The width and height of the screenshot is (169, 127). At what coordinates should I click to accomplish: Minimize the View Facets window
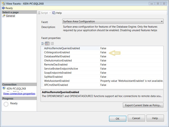[x=152, y=4]
